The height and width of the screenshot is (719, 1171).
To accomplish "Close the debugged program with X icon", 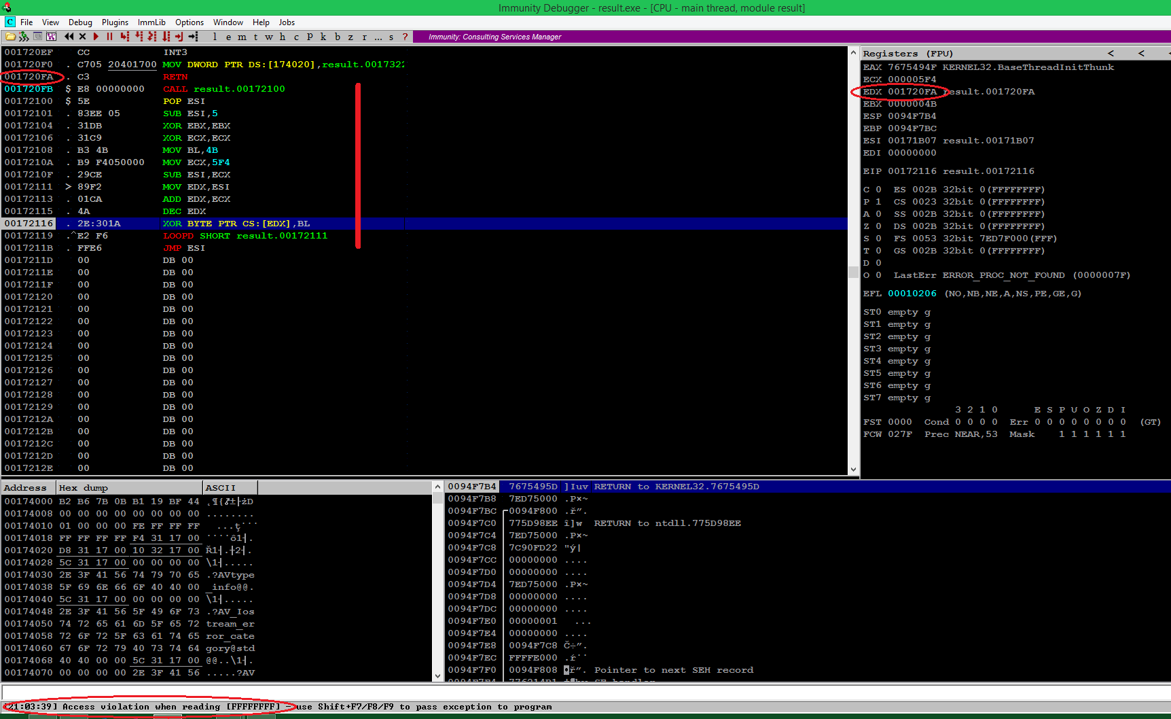I will pyautogui.click(x=82, y=37).
